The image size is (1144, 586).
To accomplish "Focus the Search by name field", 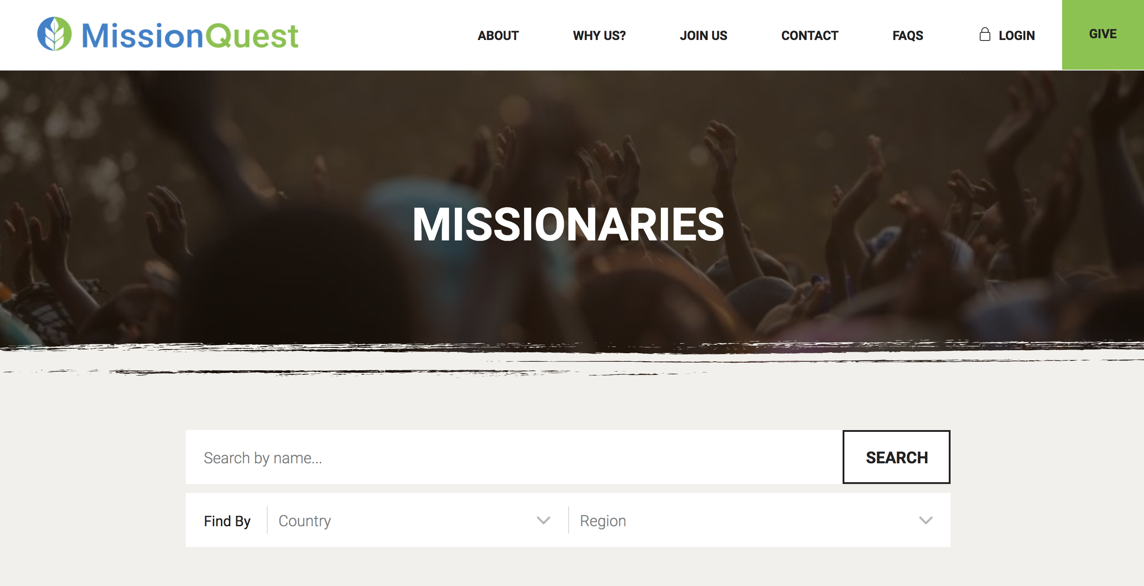I will click(x=514, y=457).
